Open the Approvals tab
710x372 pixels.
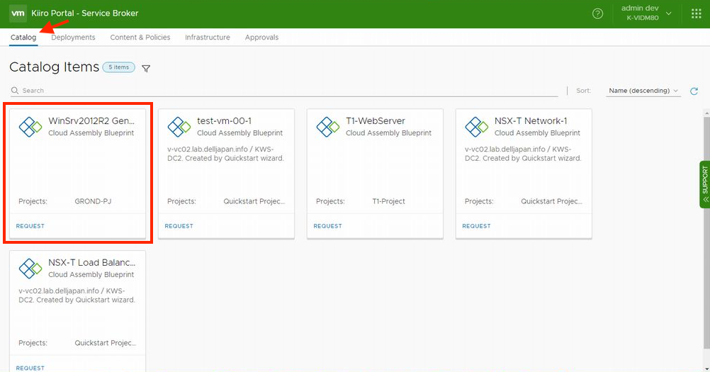tap(261, 37)
